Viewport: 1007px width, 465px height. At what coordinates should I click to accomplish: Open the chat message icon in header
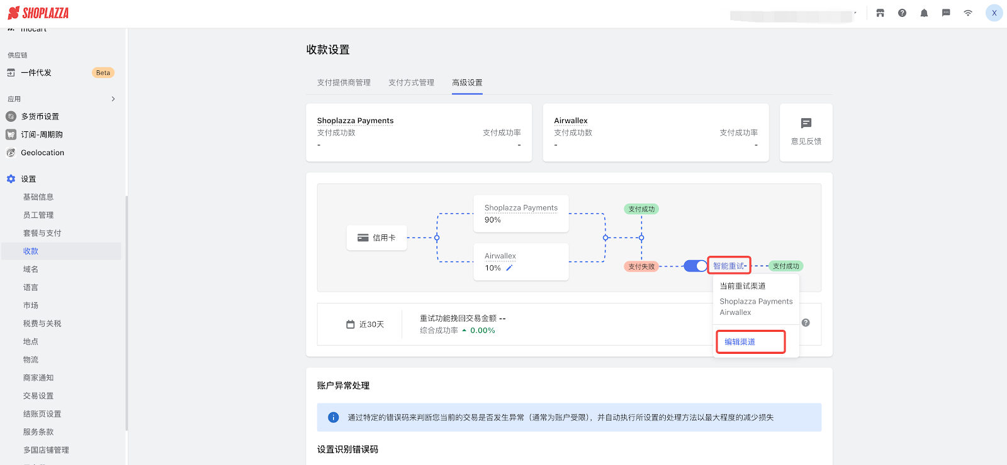[x=946, y=13]
